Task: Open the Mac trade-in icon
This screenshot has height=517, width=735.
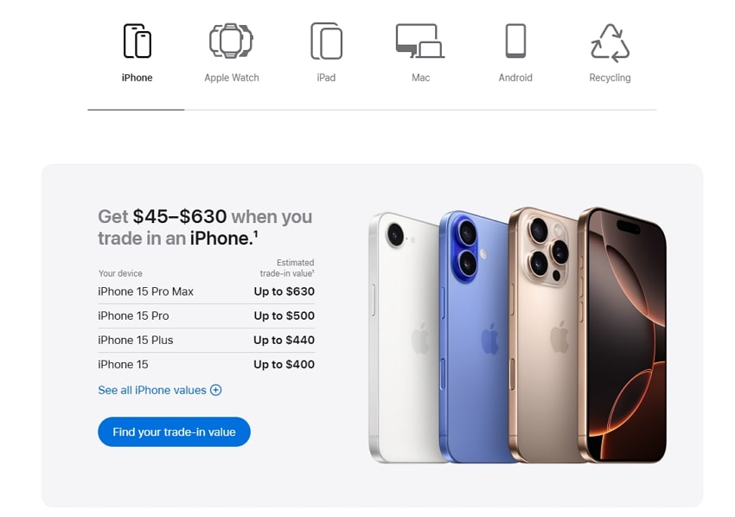Action: pos(420,41)
